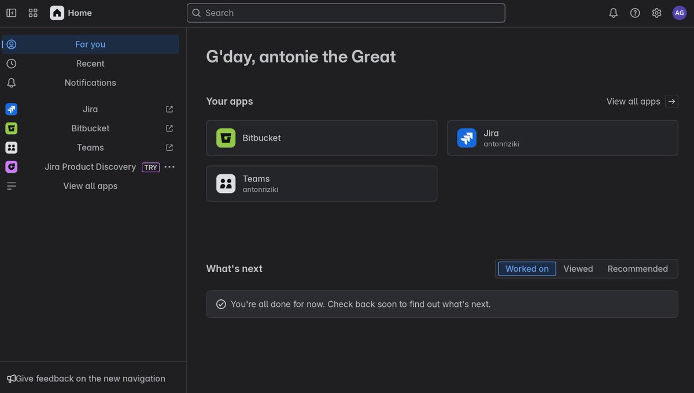The image size is (694, 393).
Task: Click the Your apps heading
Action: click(230, 101)
